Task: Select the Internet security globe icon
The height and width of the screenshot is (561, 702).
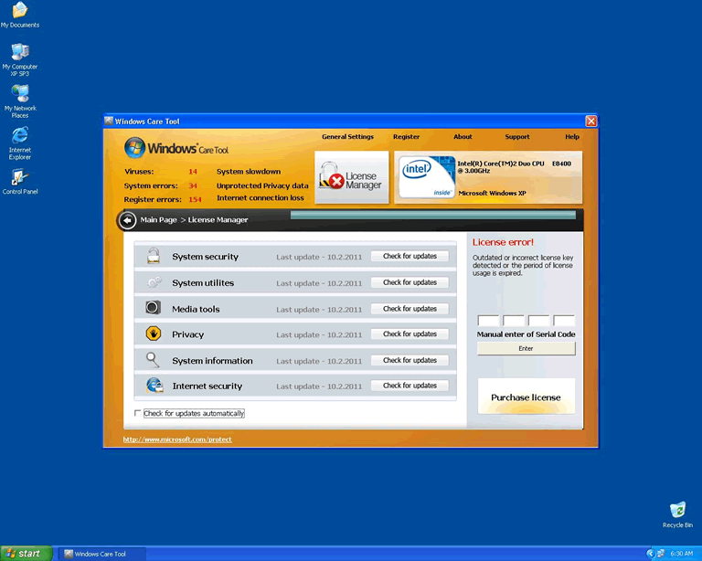Action: click(154, 386)
